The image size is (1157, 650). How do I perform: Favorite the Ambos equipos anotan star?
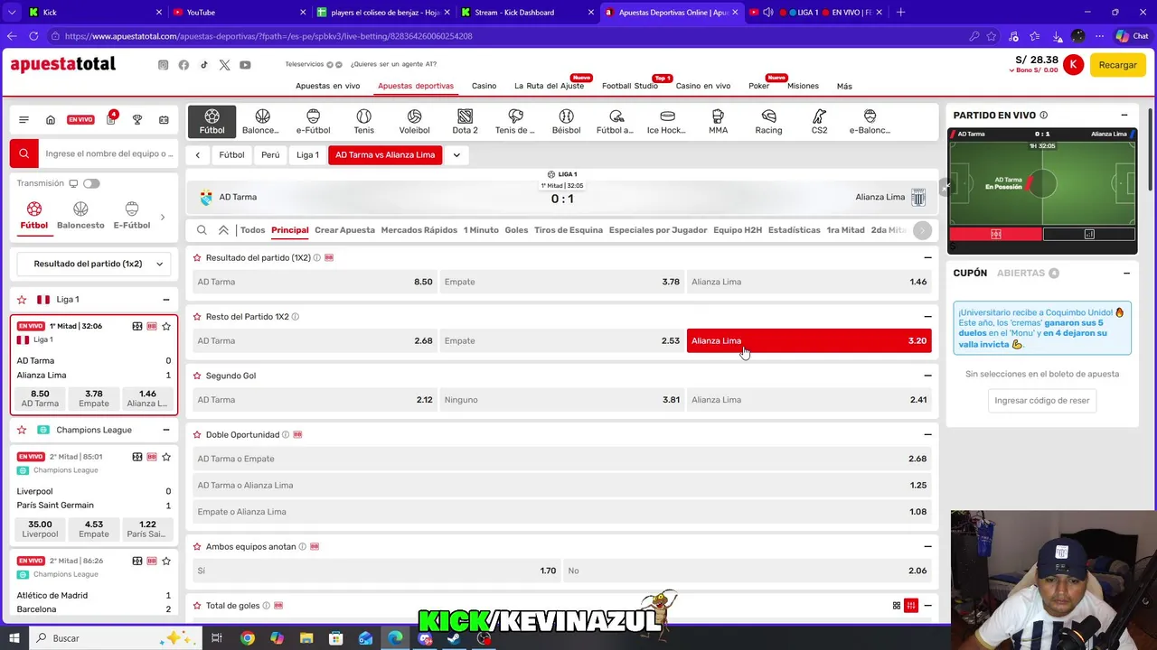197,546
